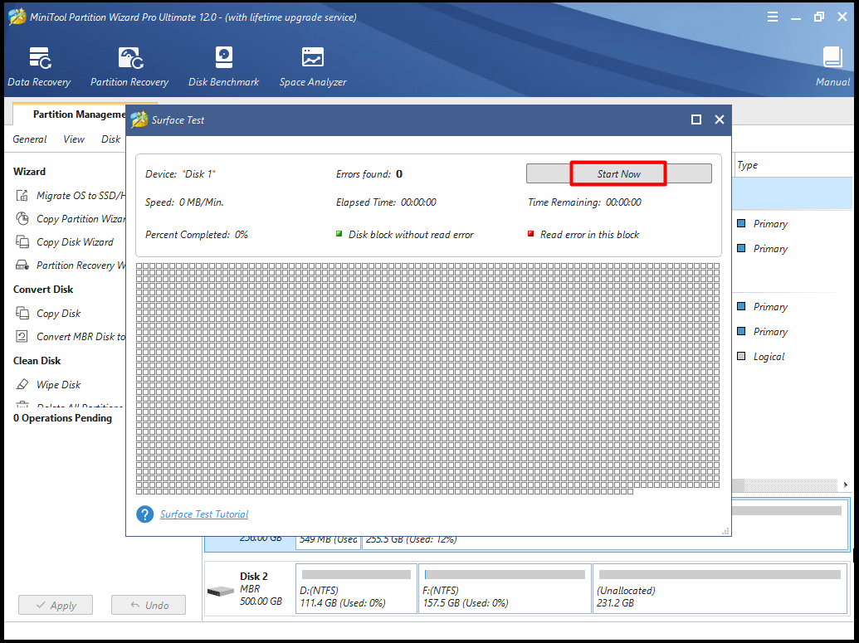
Task: Click the Speed 0 MB/Min. readout
Action: 184,202
